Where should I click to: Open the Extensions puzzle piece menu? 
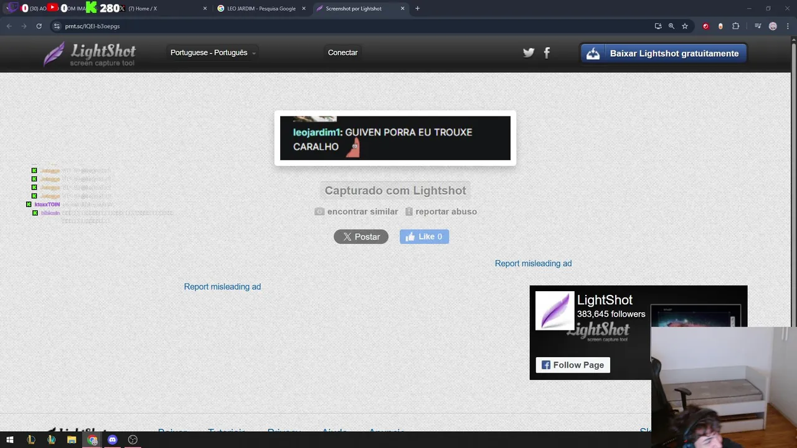(735, 26)
